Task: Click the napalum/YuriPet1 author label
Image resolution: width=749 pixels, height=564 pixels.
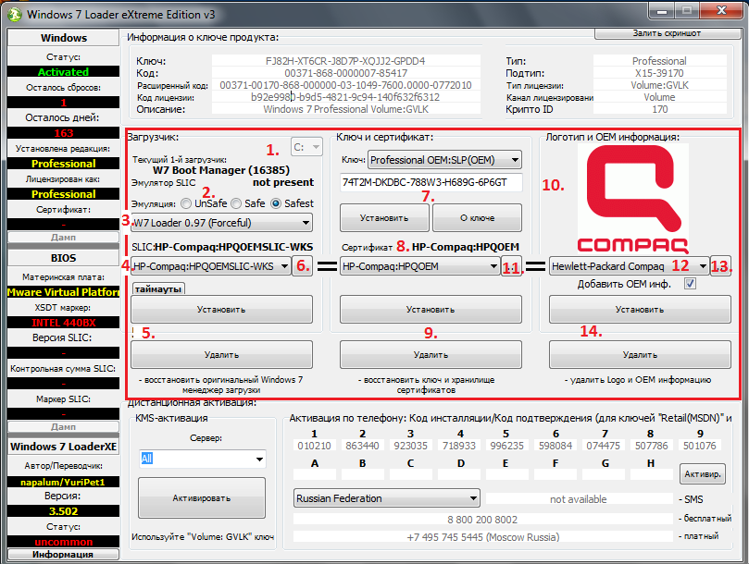Action: tap(64, 482)
